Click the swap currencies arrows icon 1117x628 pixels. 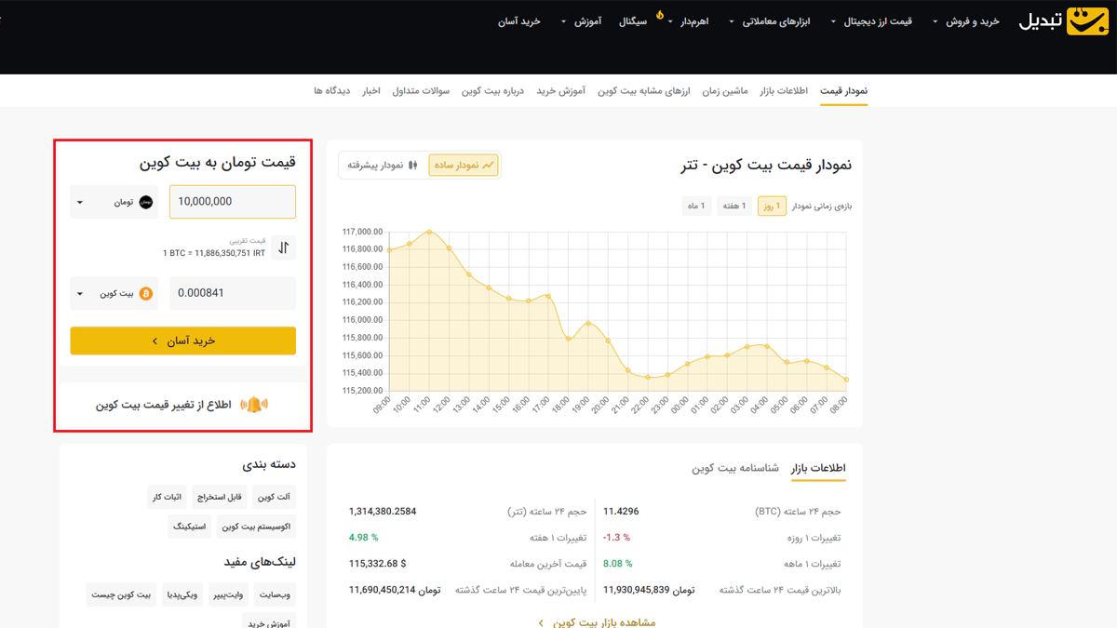tap(284, 247)
